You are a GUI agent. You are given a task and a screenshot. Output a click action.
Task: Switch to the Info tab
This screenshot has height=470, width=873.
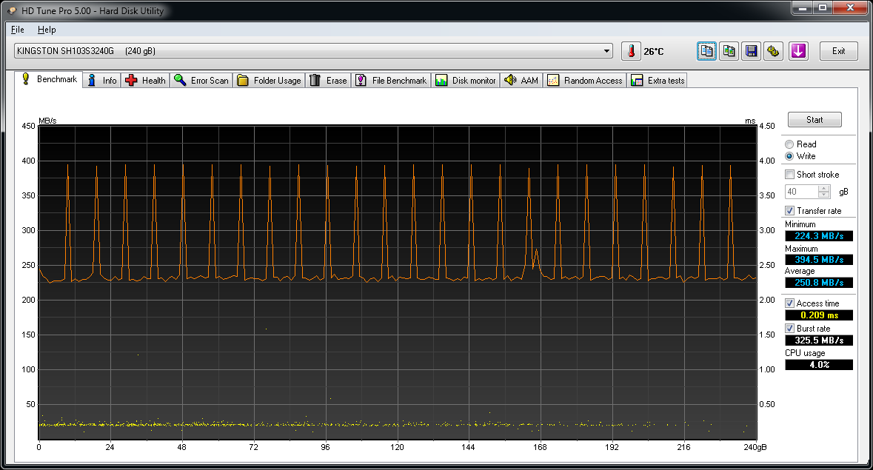click(102, 81)
